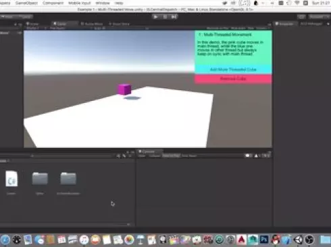Open the third folder in Project panel
This screenshot has height=247, width=331.
[x=68, y=179]
